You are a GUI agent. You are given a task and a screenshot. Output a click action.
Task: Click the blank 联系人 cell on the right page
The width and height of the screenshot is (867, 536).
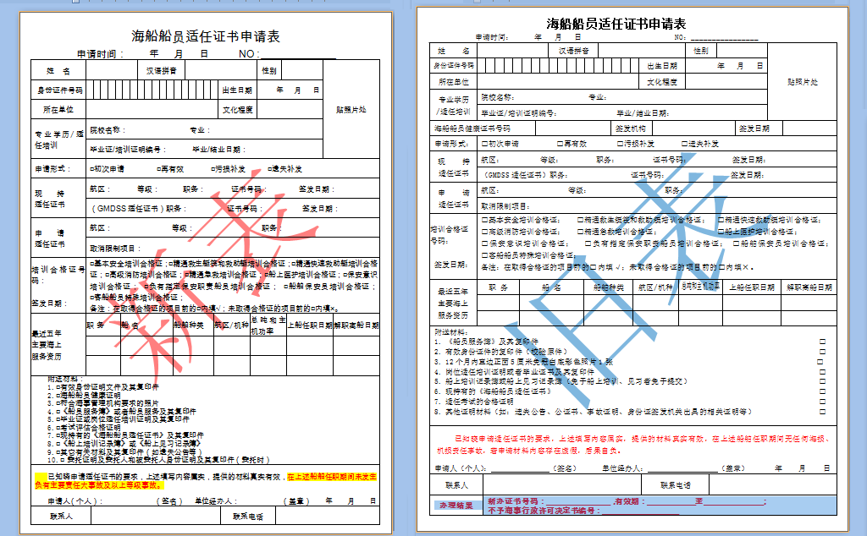click(x=562, y=485)
